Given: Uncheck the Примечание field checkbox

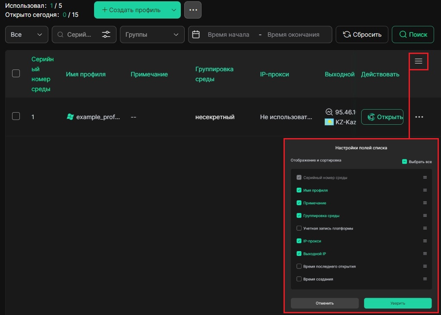Looking at the screenshot, I should pos(299,203).
